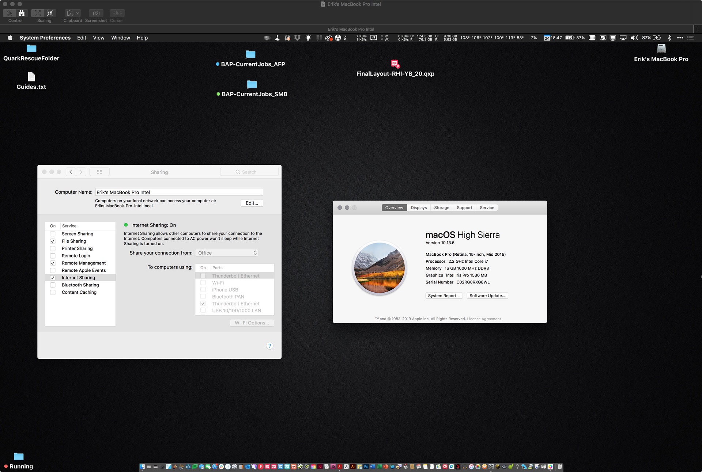The image size is (702, 472).
Task: Open the volume menu bar icon
Action: pyautogui.click(x=634, y=38)
